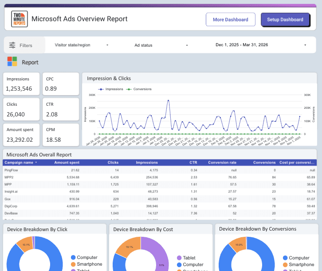Open the date range Dec 1, 2025 selector
322x271 pixels.
[261, 45]
